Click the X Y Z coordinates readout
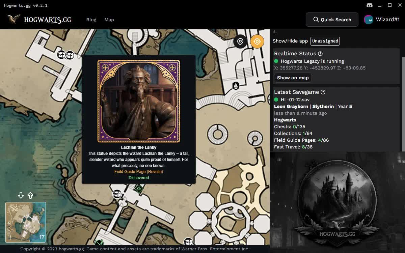This screenshot has width=405, height=253. coord(320,68)
